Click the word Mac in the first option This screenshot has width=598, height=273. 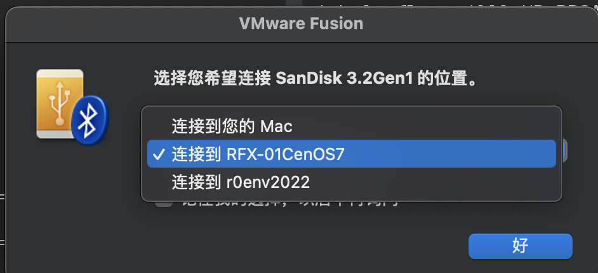click(276, 126)
